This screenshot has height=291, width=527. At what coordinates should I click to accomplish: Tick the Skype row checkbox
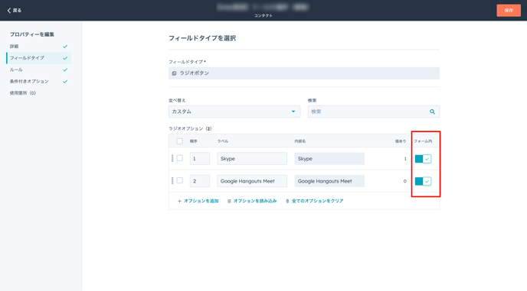point(180,158)
